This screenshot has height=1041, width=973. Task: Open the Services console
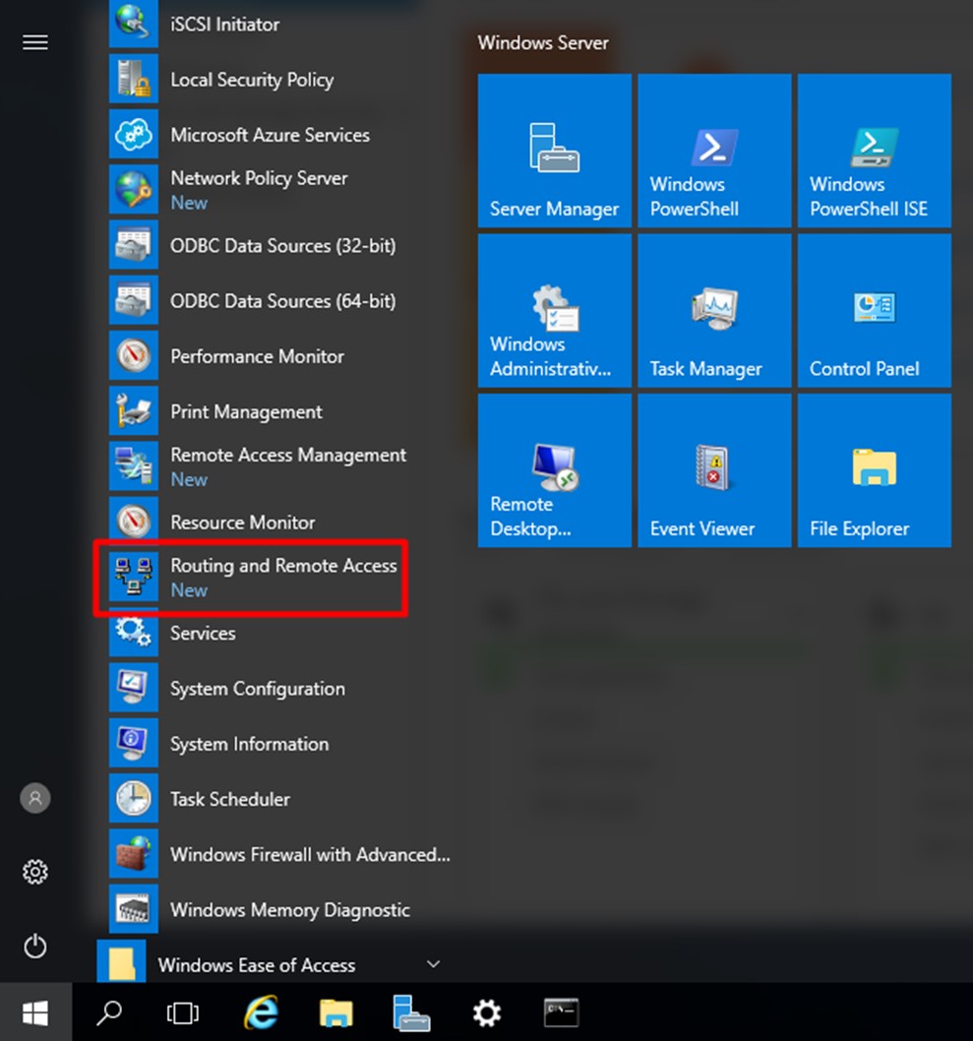tap(278, 633)
